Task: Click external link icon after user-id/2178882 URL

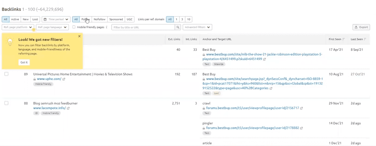Action: tap(302, 128)
